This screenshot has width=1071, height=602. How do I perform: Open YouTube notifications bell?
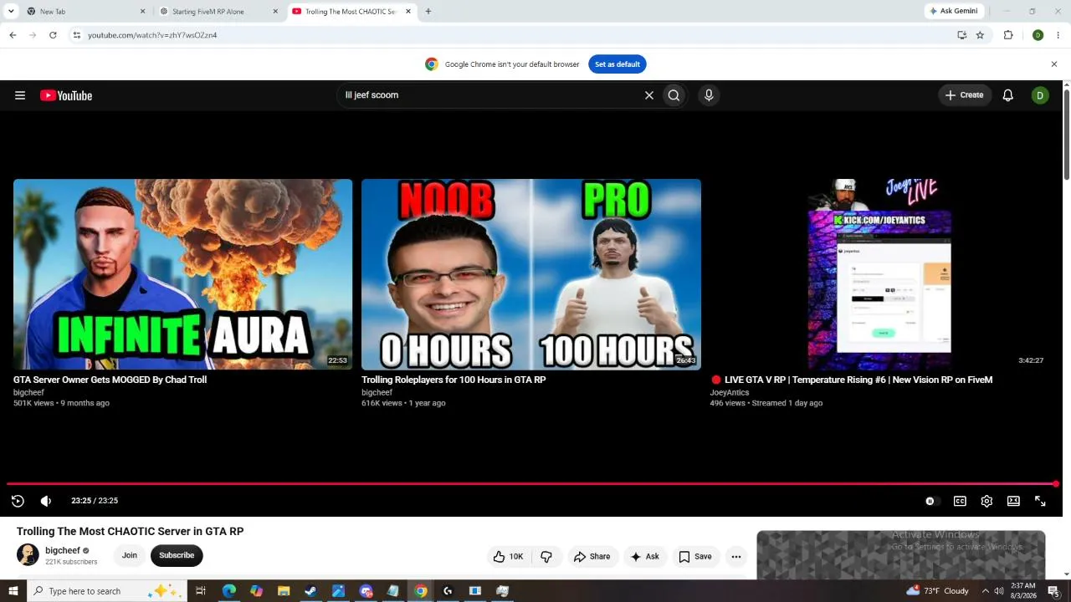[x=1008, y=95]
